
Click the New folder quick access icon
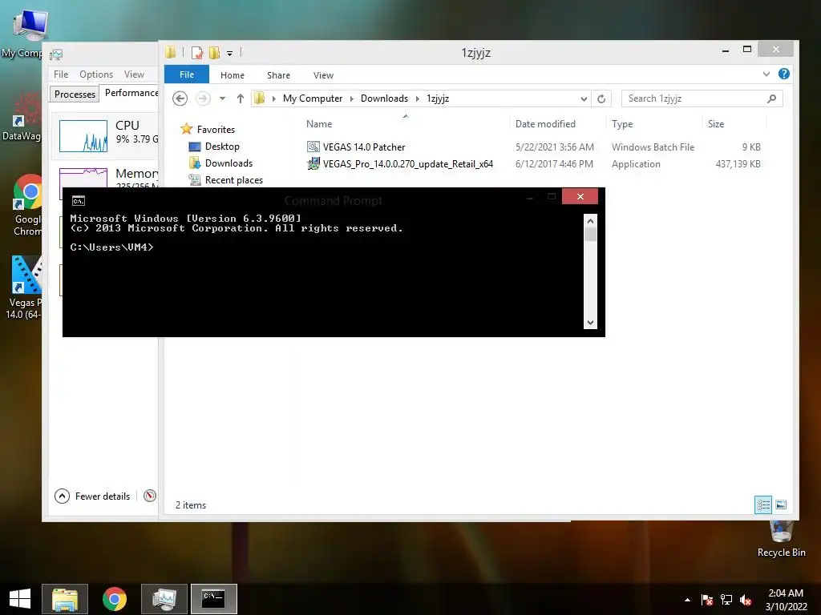(x=214, y=53)
